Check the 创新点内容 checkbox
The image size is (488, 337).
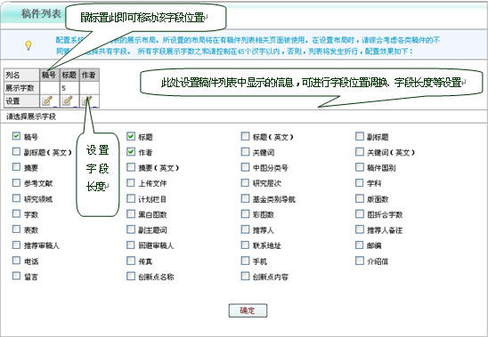point(245,276)
